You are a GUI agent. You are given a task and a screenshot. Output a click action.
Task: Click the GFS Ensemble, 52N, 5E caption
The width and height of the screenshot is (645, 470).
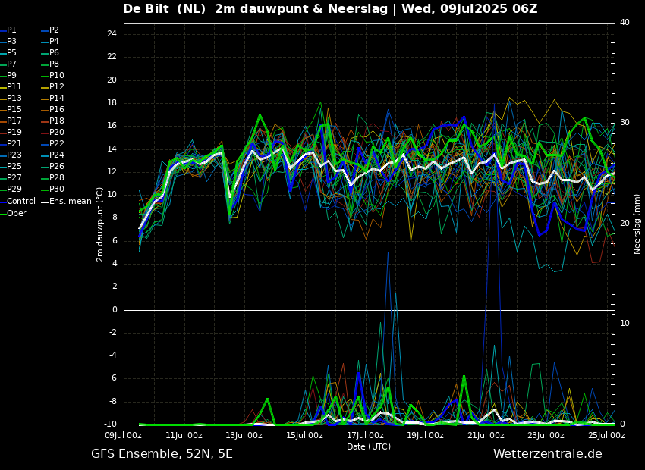(x=162, y=454)
